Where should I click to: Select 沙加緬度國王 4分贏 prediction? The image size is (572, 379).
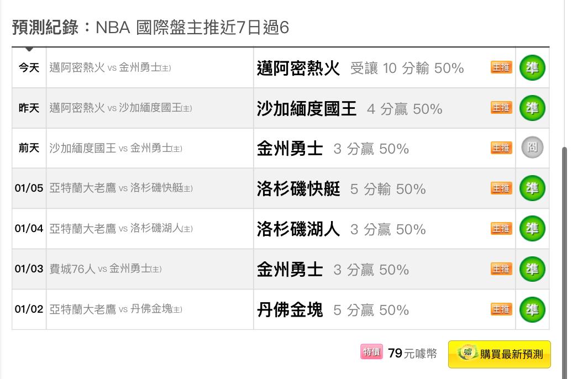point(349,108)
